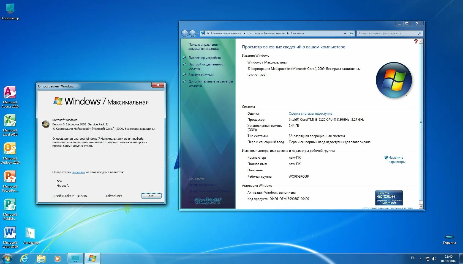463x264 pixels.
Task: Follow the Оценка системы недоступна link
Action: pos(310,113)
